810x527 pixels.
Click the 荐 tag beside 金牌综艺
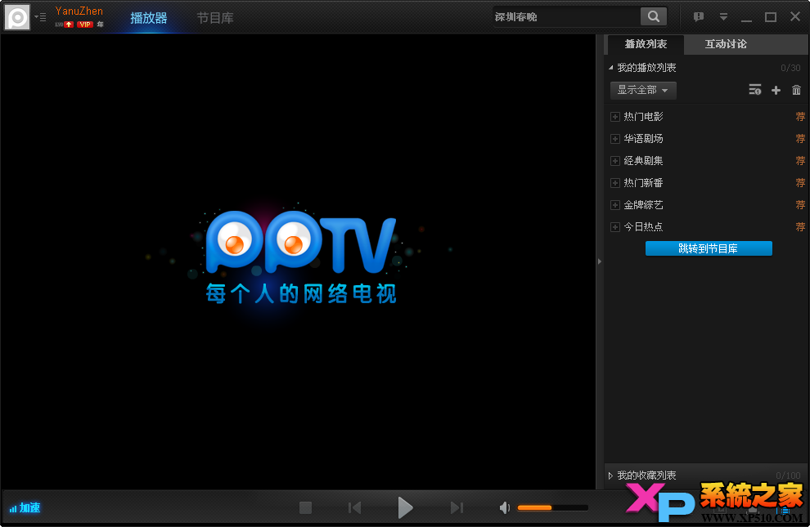800,205
